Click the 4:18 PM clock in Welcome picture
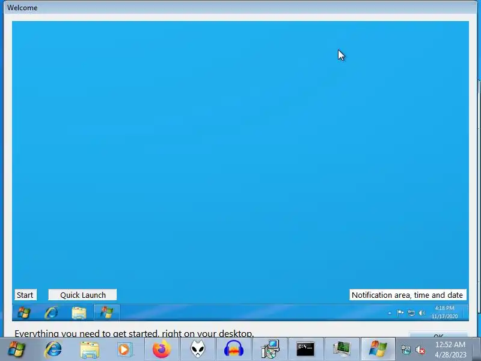 tap(444, 312)
